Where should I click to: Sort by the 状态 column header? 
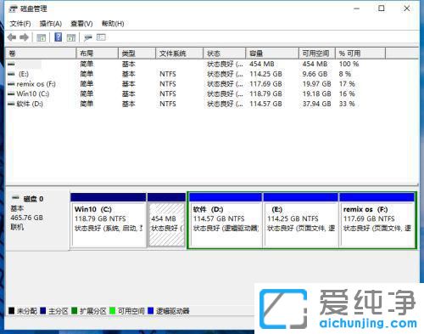tap(225, 54)
